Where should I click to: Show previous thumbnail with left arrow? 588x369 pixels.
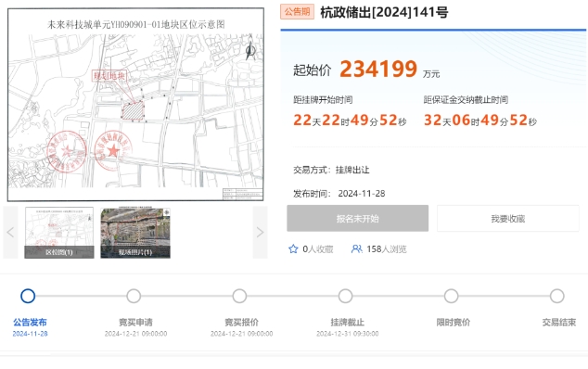10,233
